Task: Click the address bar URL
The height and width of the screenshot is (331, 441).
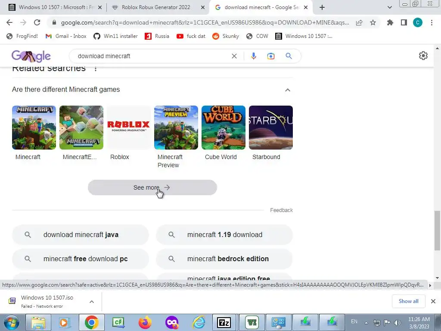Action: click(205, 22)
